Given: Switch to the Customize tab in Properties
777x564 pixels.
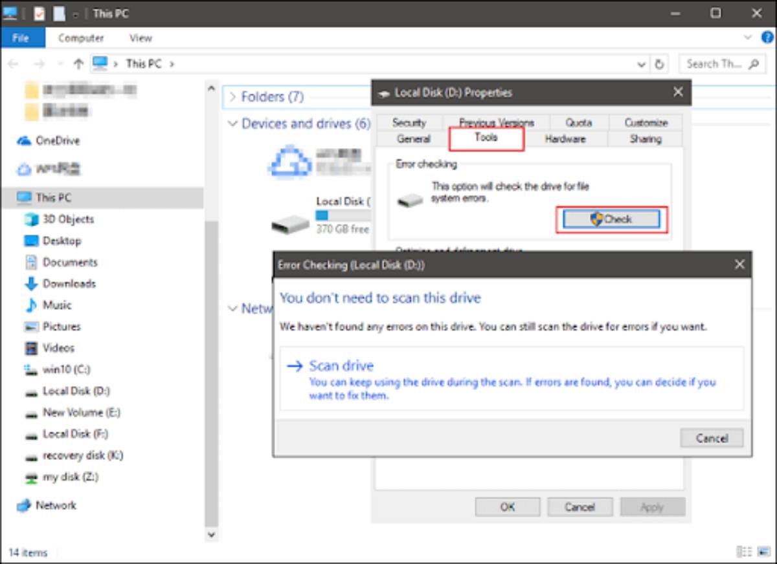Looking at the screenshot, I should pos(646,122).
